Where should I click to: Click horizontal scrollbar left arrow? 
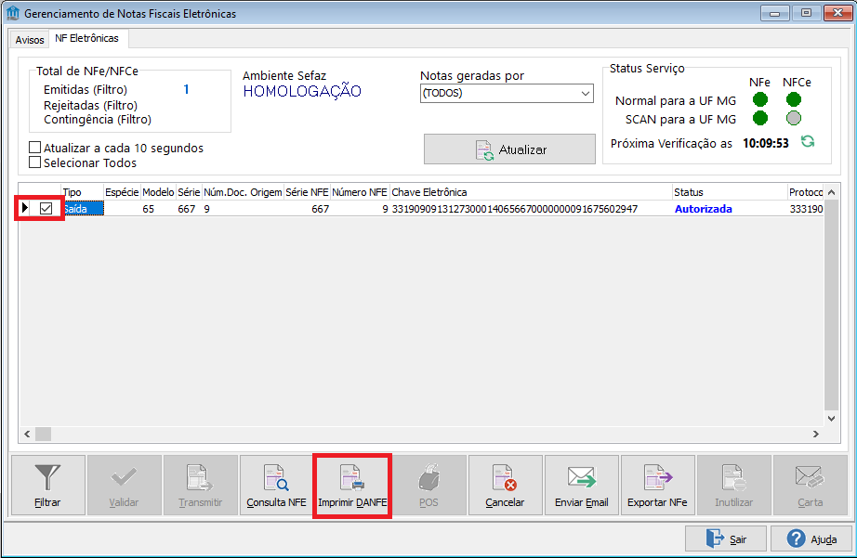pos(27,435)
